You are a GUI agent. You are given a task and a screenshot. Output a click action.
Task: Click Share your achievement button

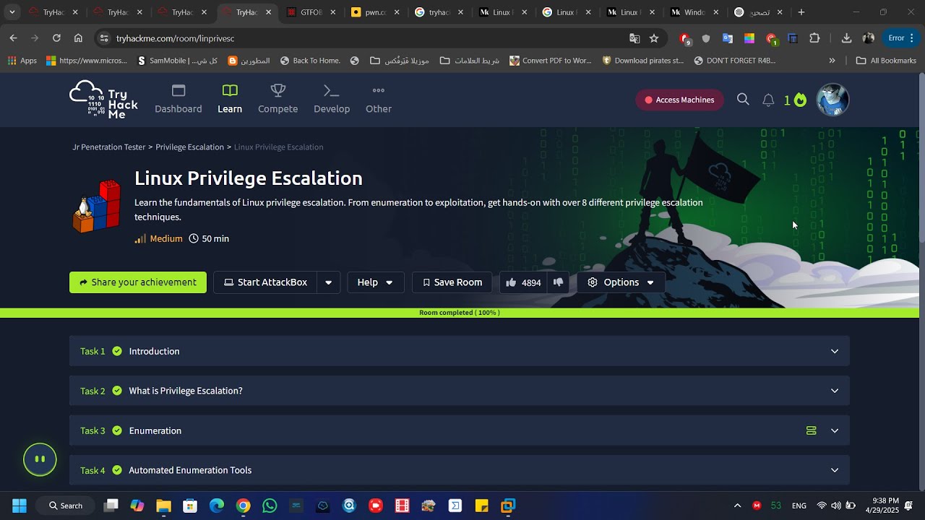(x=138, y=282)
